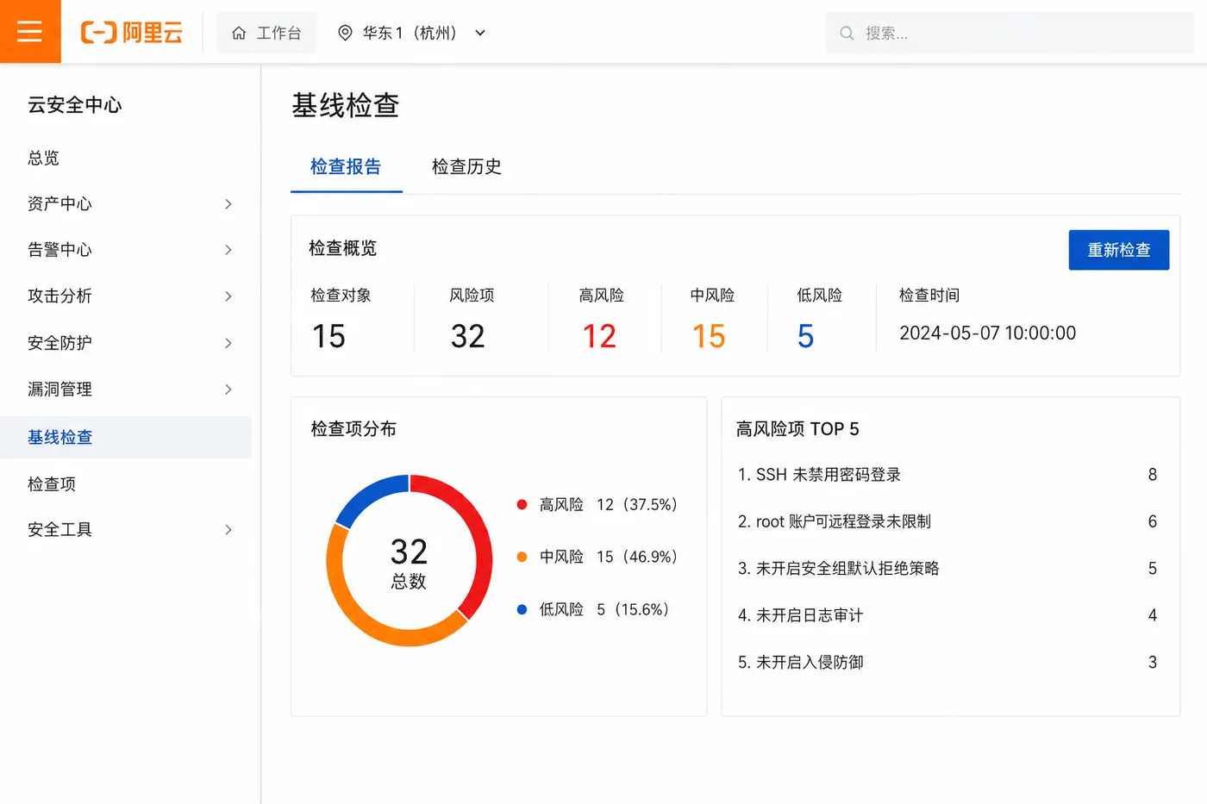The image size is (1207, 804).
Task: Open the 华东1（杭州） region dropdown
Action: [x=412, y=33]
